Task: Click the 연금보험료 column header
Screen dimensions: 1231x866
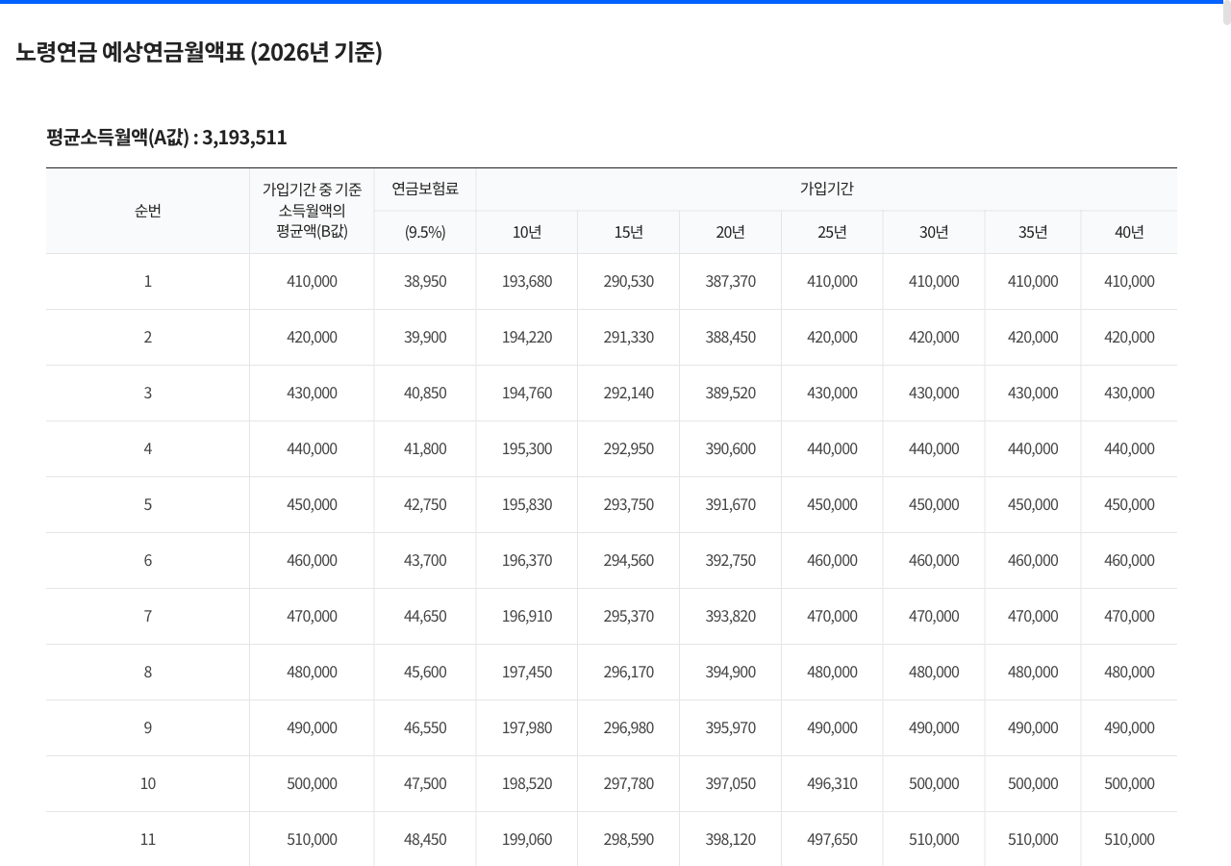Action: tap(425, 190)
